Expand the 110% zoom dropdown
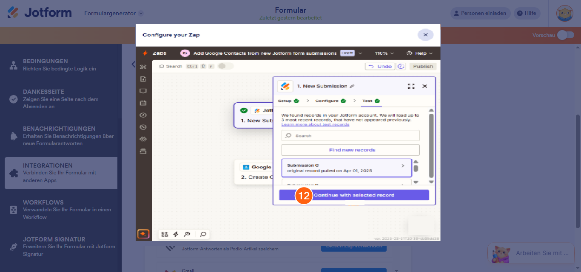 384,53
